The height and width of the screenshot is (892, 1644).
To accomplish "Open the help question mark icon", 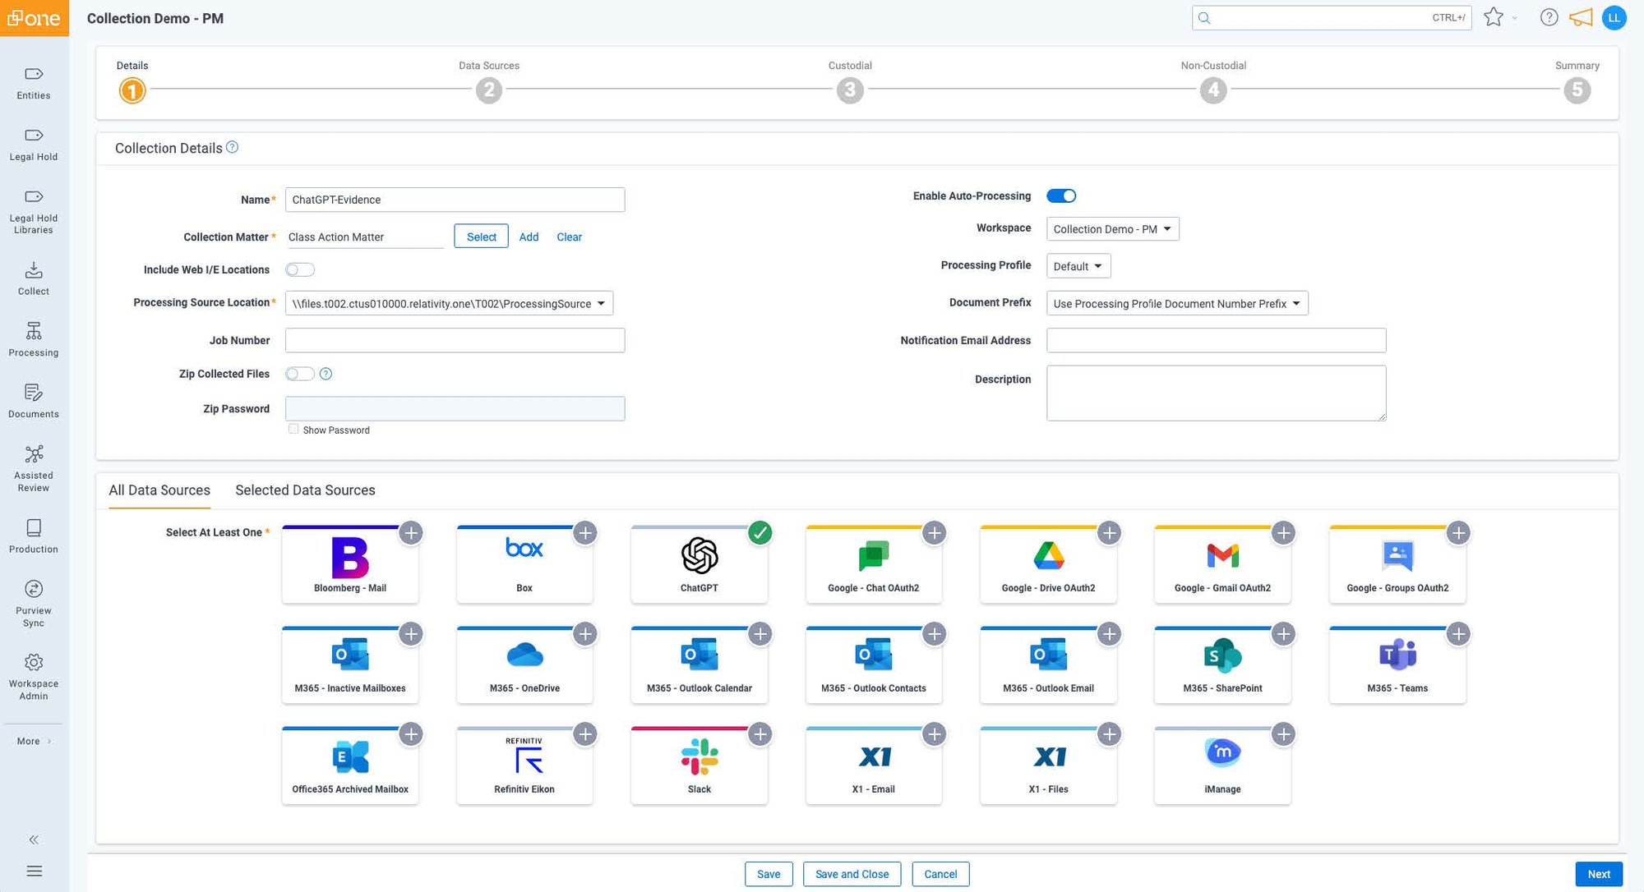I will pyautogui.click(x=1549, y=17).
